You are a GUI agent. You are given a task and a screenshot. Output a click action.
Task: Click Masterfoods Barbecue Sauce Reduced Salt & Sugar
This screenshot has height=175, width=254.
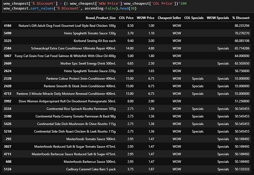tap(74, 154)
